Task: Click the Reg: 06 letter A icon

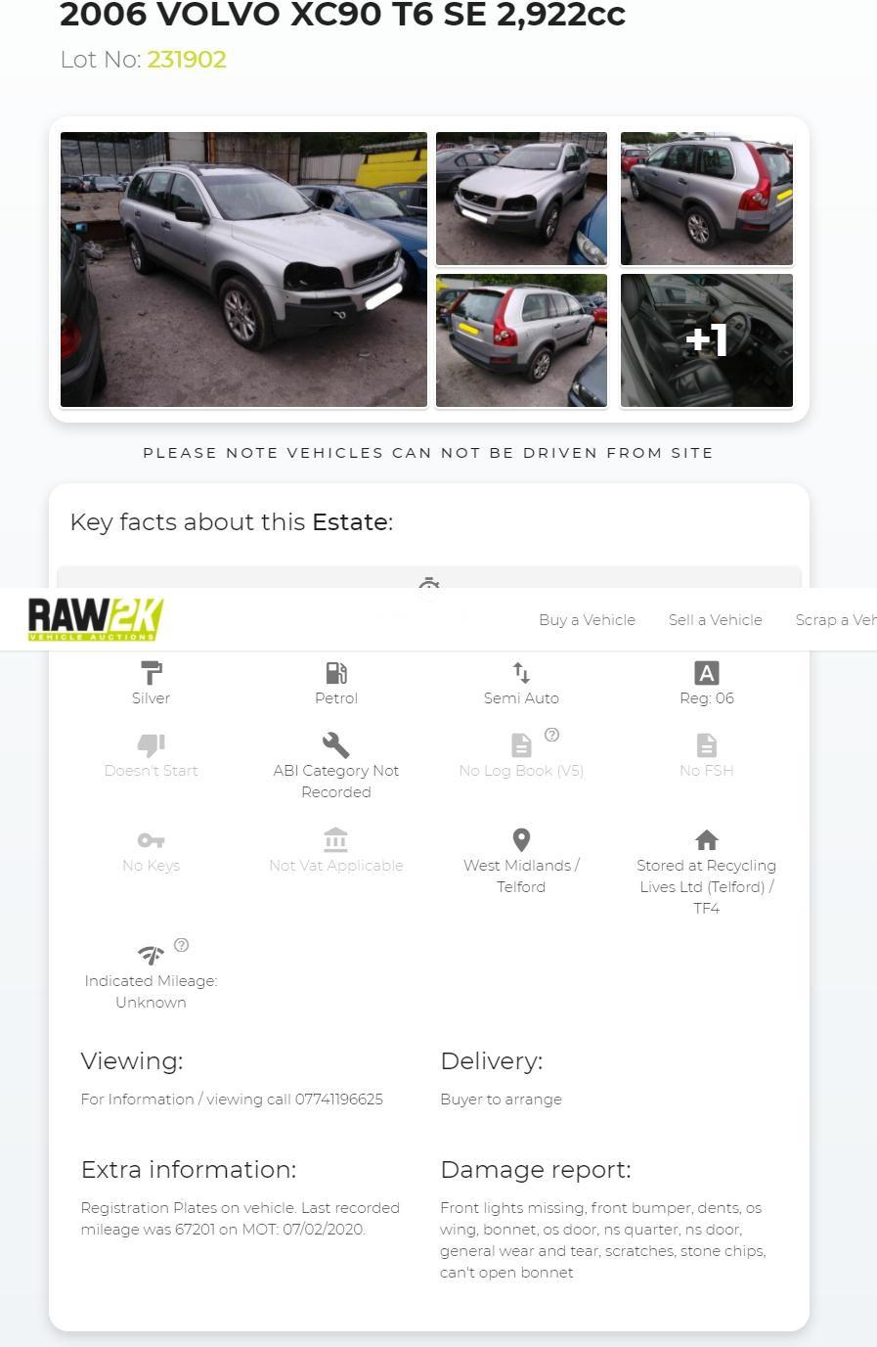Action: point(706,673)
